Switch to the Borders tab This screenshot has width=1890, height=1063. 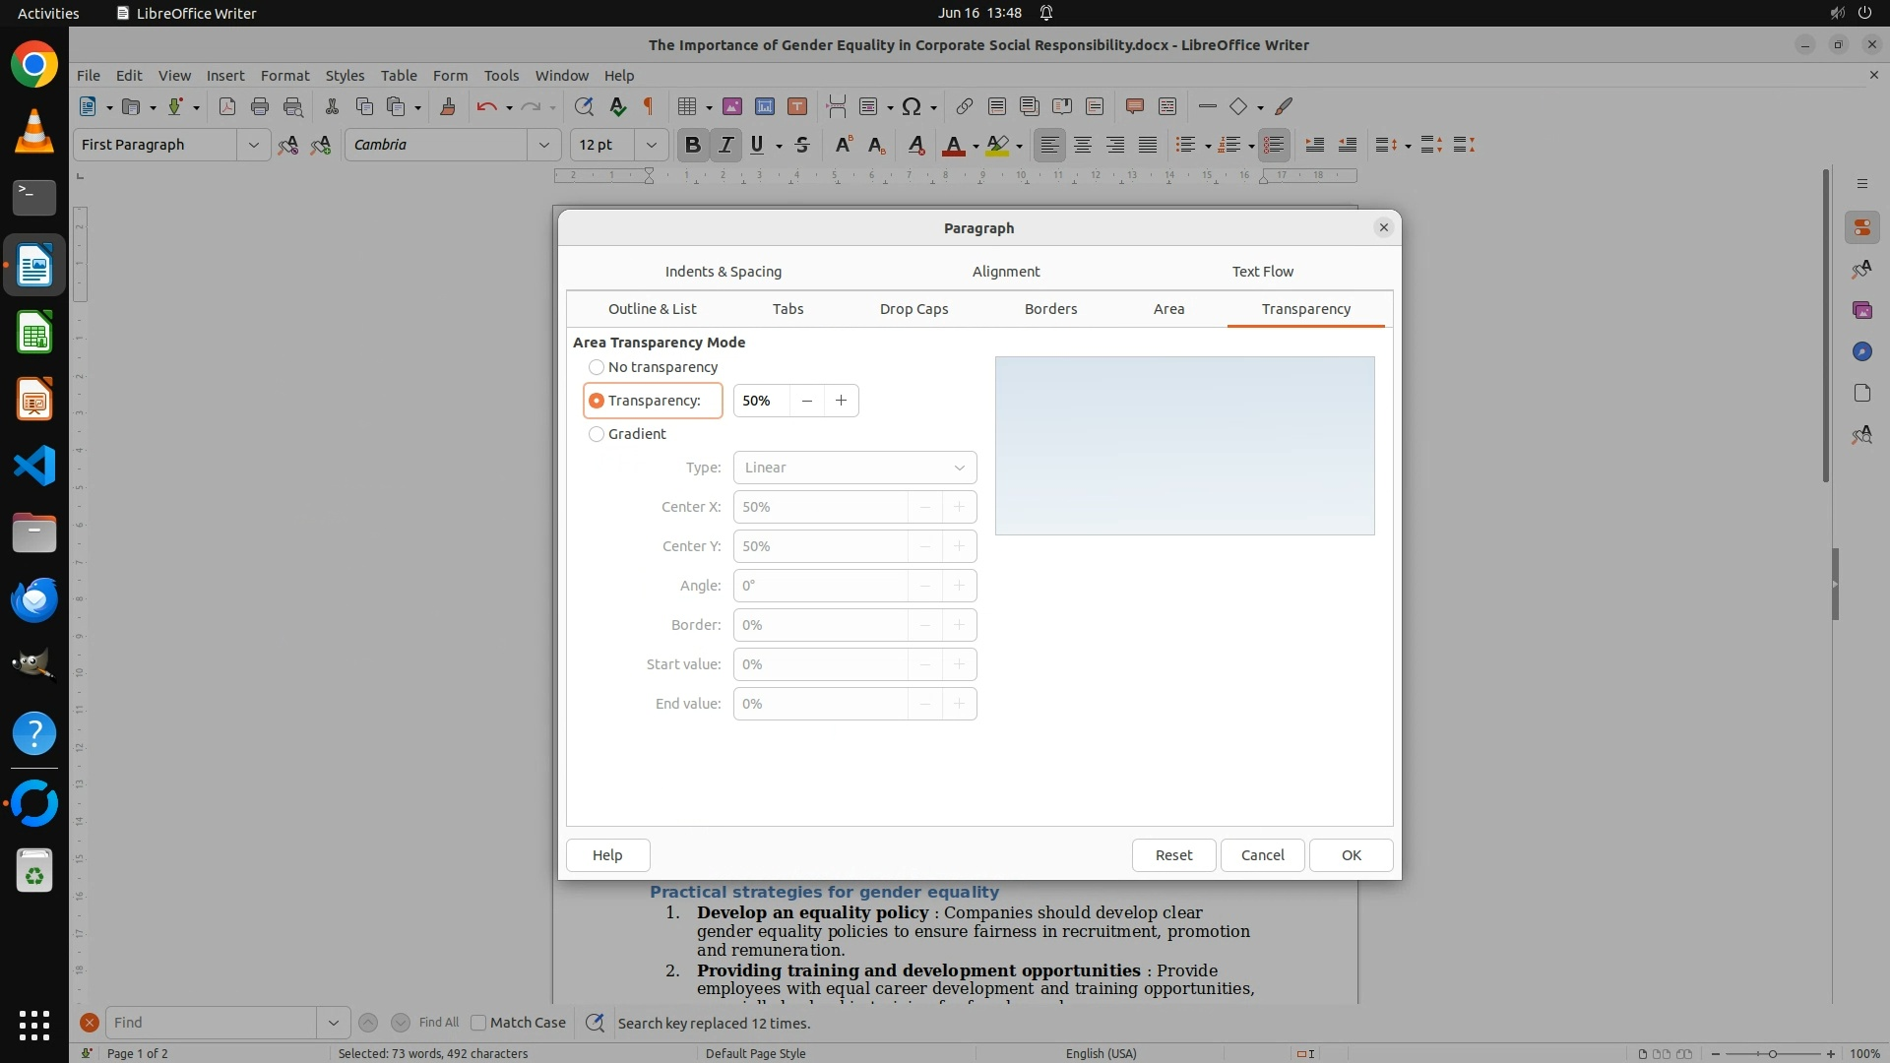pos(1050,309)
